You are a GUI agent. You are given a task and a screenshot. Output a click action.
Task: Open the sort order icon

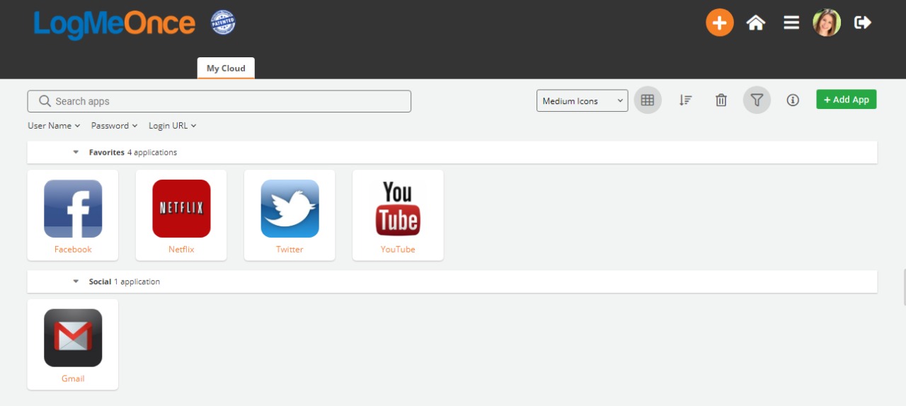click(685, 100)
